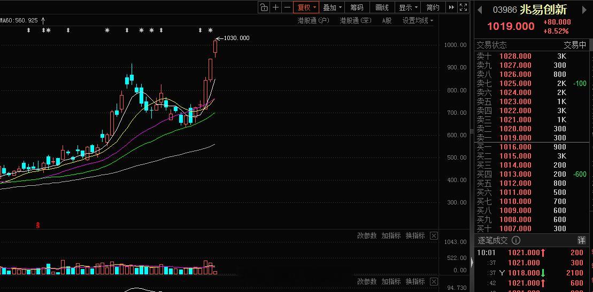Click the latest candlestick near 1030
This screenshot has width=593, height=292.
(x=215, y=47)
